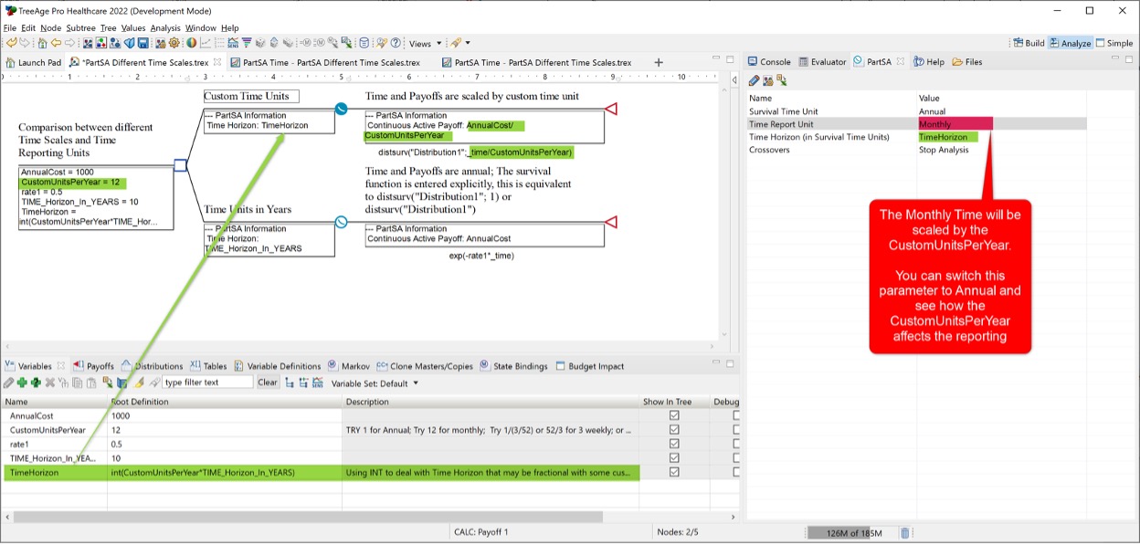This screenshot has width=1140, height=545.
Task: Uncheck Show In Tree for AnnualCost
Action: tap(674, 415)
